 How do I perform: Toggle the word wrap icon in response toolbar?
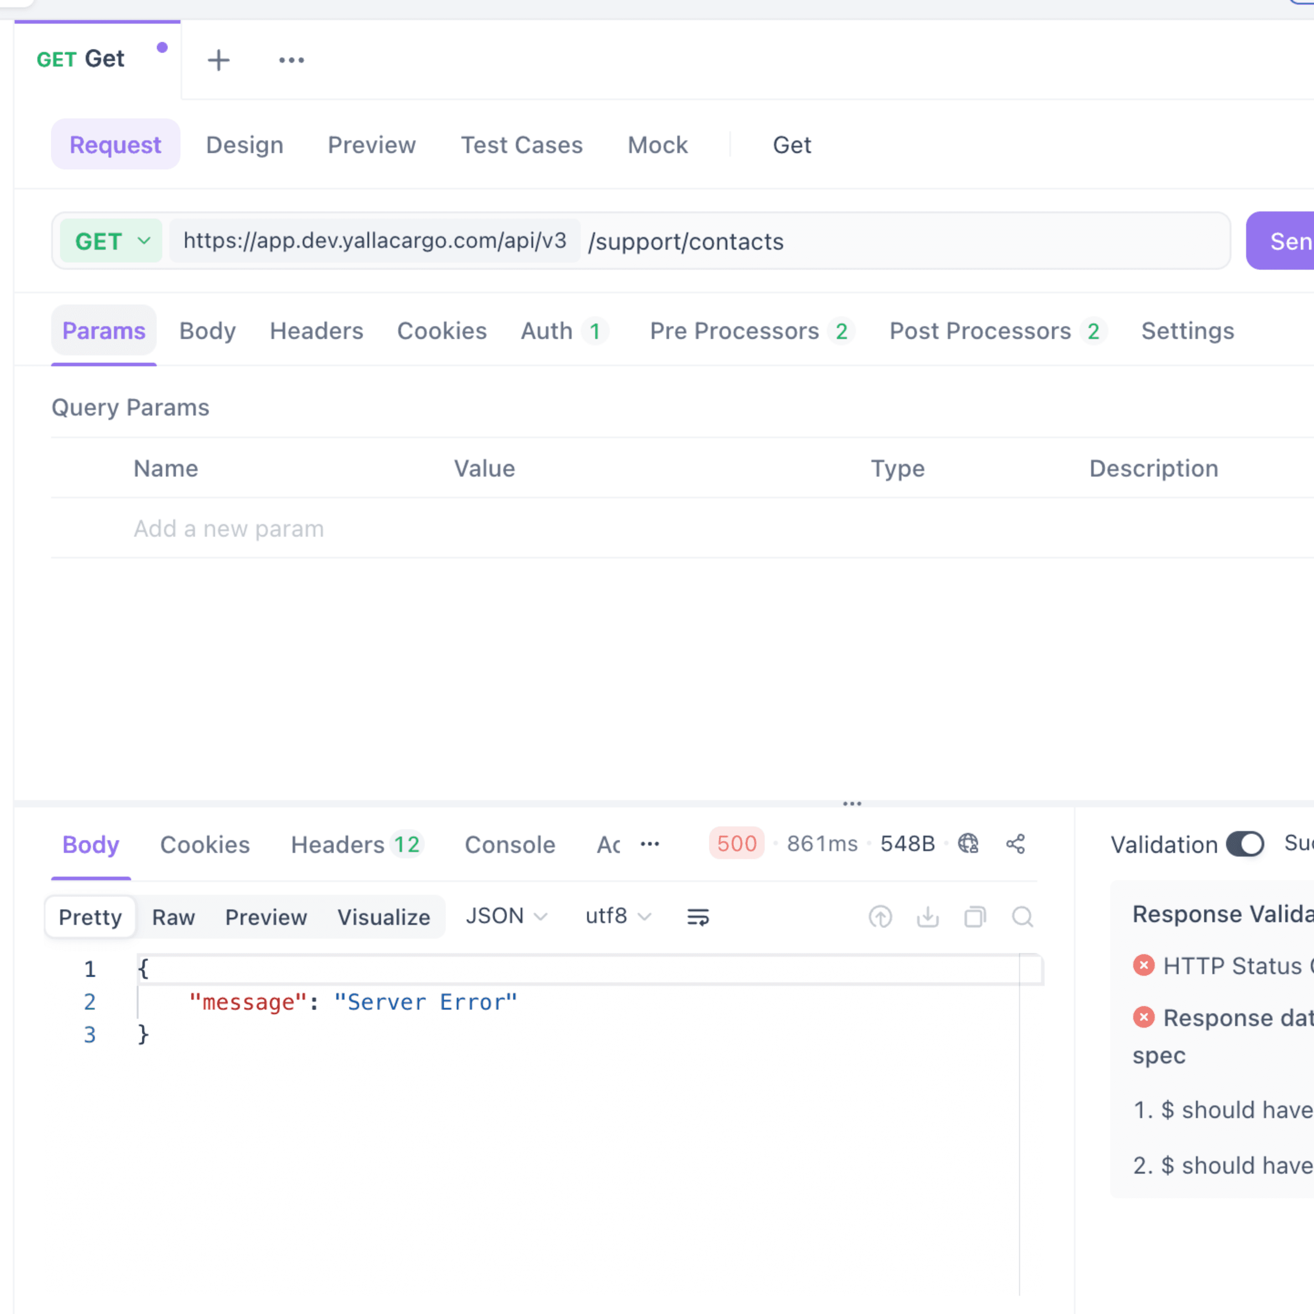[x=697, y=917]
